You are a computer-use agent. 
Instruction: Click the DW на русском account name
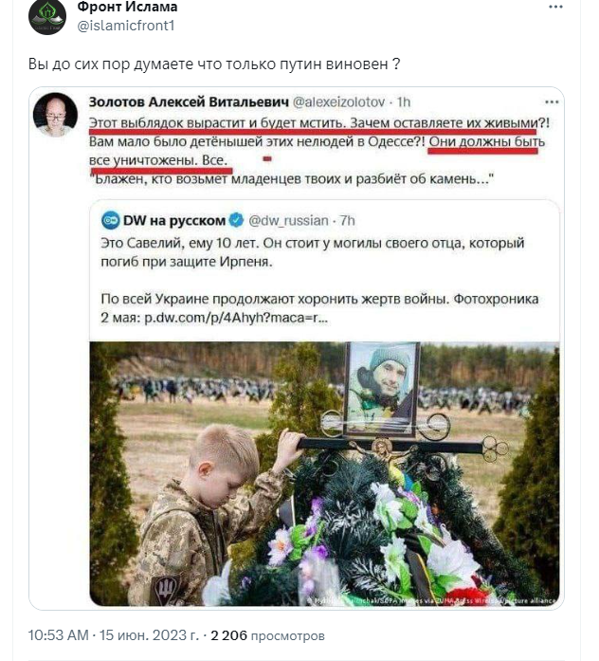[x=174, y=220]
